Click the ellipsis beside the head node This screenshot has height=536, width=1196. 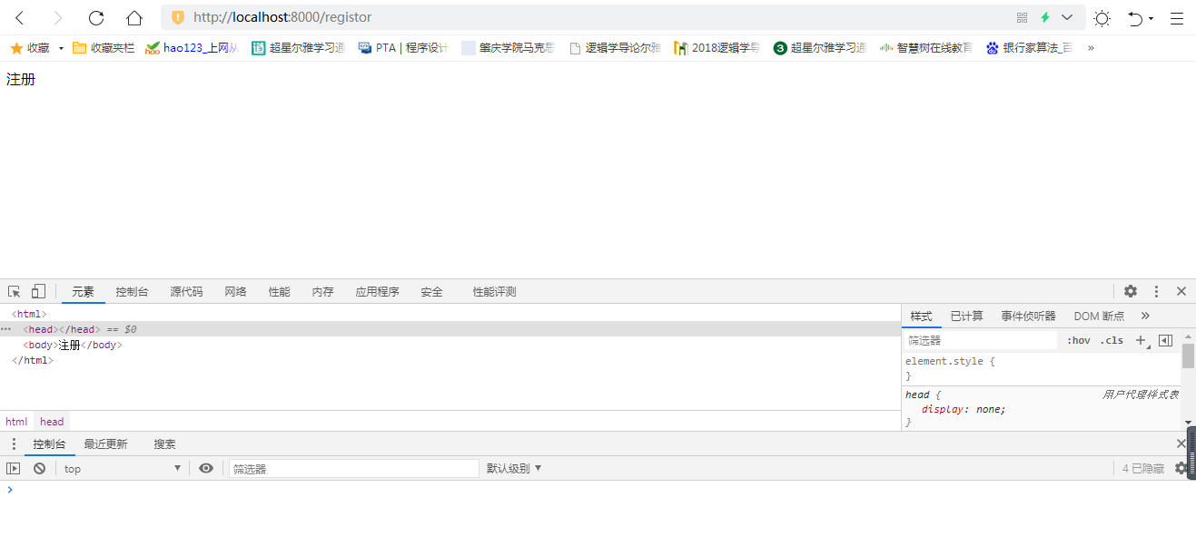pyautogui.click(x=6, y=330)
